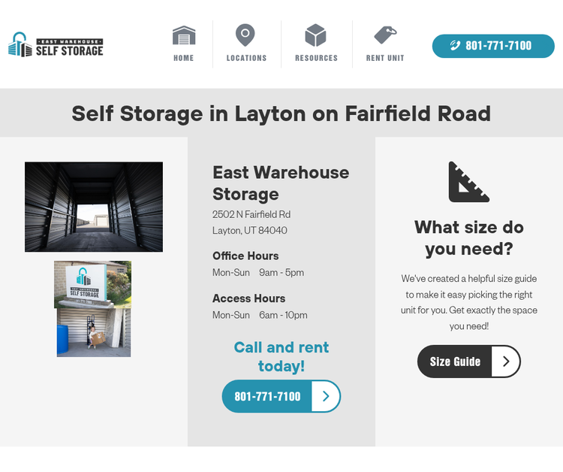Select the RESOURCES menu label
Screen dimensions: 563x472
pyautogui.click(x=316, y=58)
